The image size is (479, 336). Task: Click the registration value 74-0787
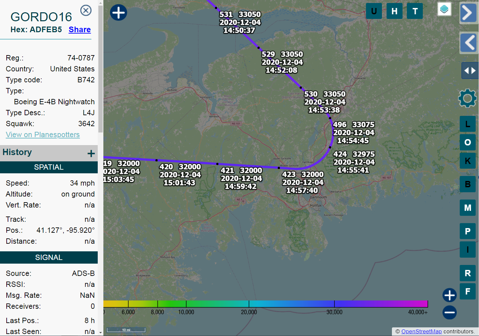coord(81,58)
